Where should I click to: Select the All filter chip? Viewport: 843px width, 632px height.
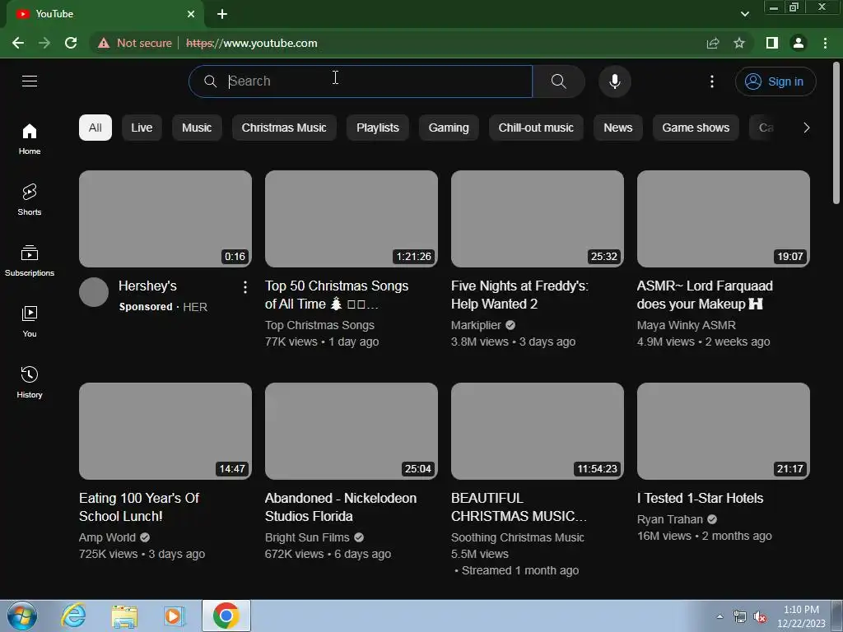pyautogui.click(x=95, y=128)
